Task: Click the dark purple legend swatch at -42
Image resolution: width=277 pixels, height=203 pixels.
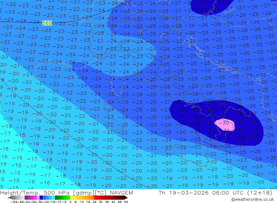Action: (26, 197)
